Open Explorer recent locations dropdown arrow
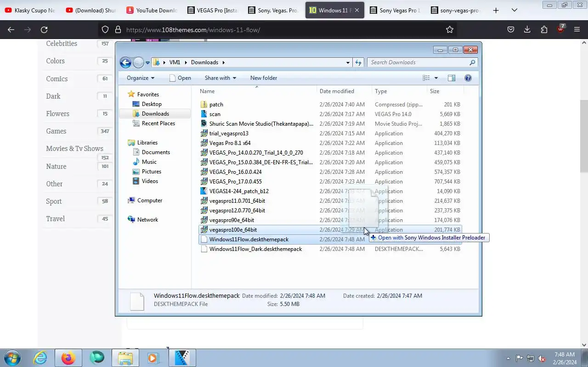Image resolution: width=588 pixels, height=367 pixels. click(147, 62)
